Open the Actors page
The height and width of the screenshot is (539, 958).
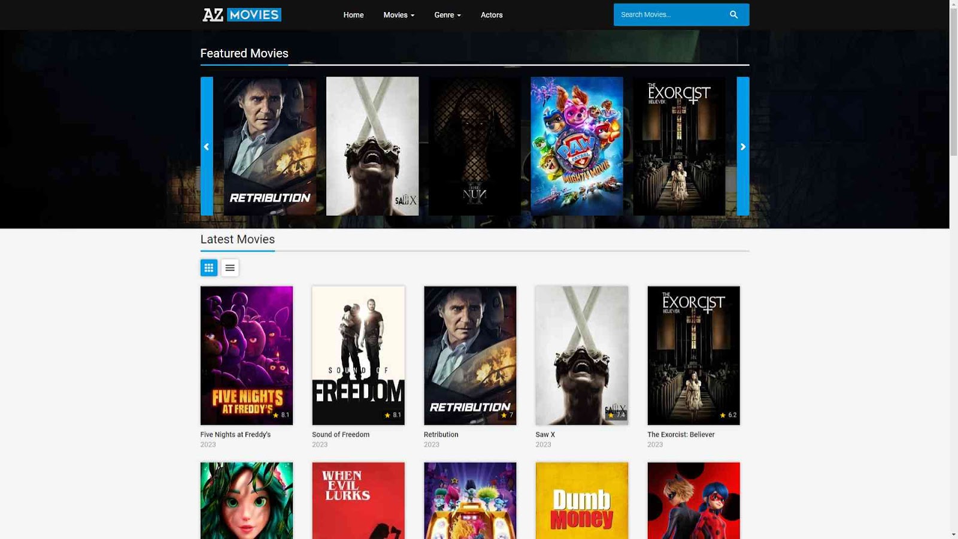point(492,15)
